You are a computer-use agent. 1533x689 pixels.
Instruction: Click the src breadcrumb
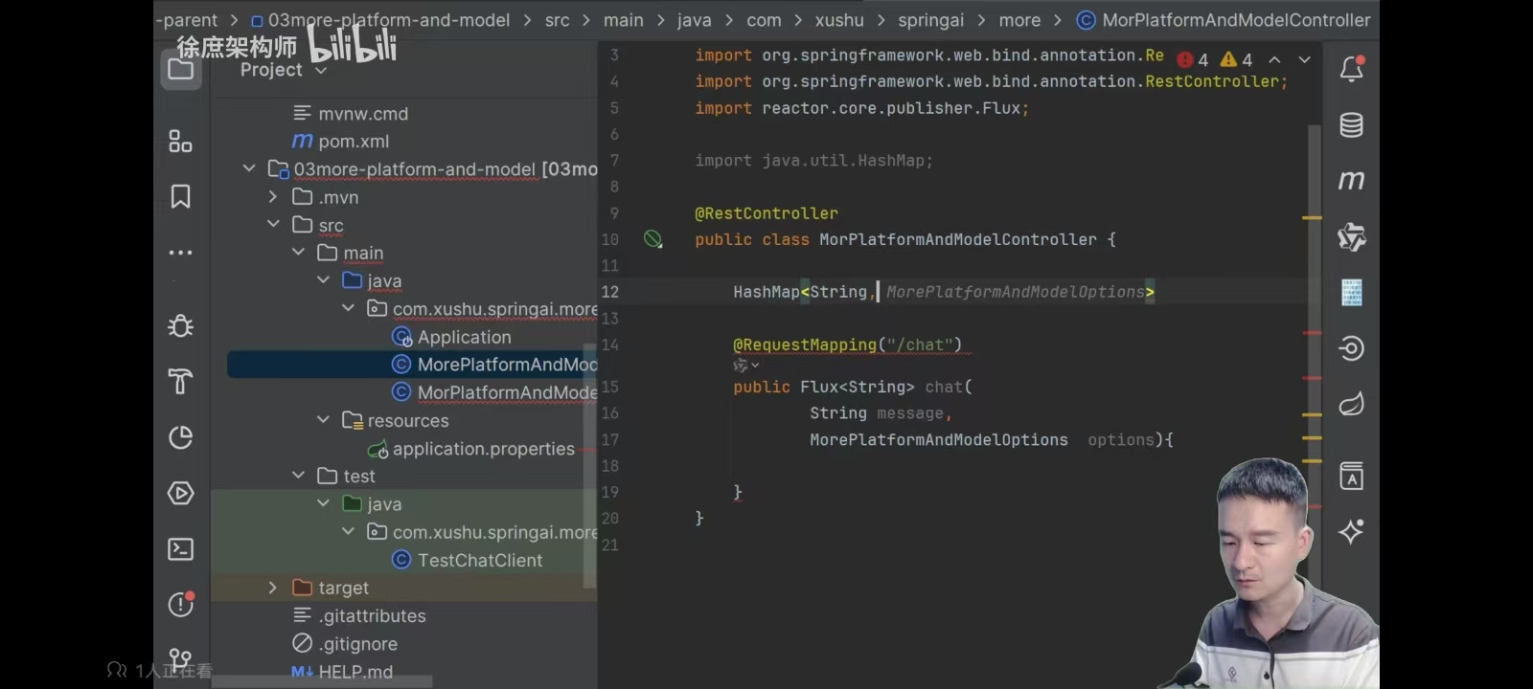tap(557, 20)
